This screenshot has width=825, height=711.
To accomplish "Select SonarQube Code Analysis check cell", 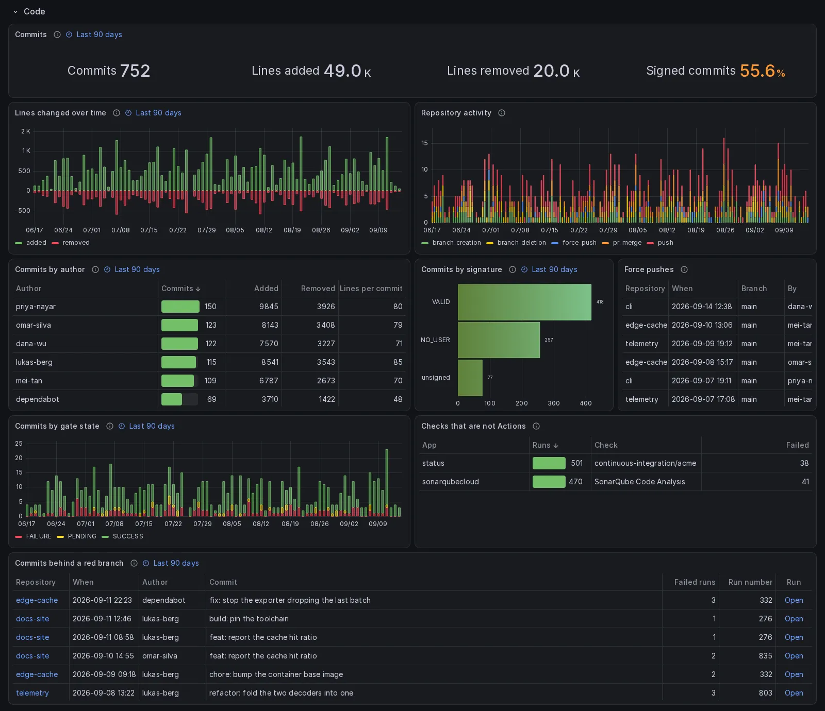I will (646, 482).
